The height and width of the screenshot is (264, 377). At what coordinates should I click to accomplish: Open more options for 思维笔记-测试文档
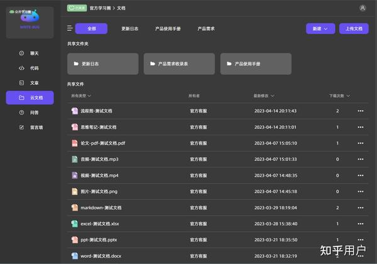[x=361, y=127]
